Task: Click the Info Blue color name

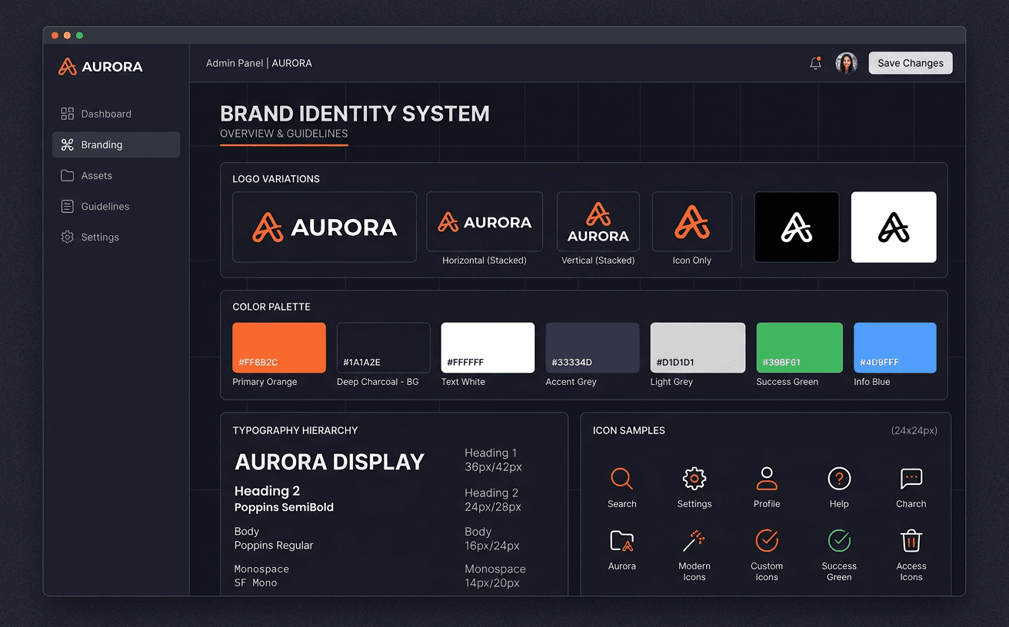Action: tap(872, 382)
